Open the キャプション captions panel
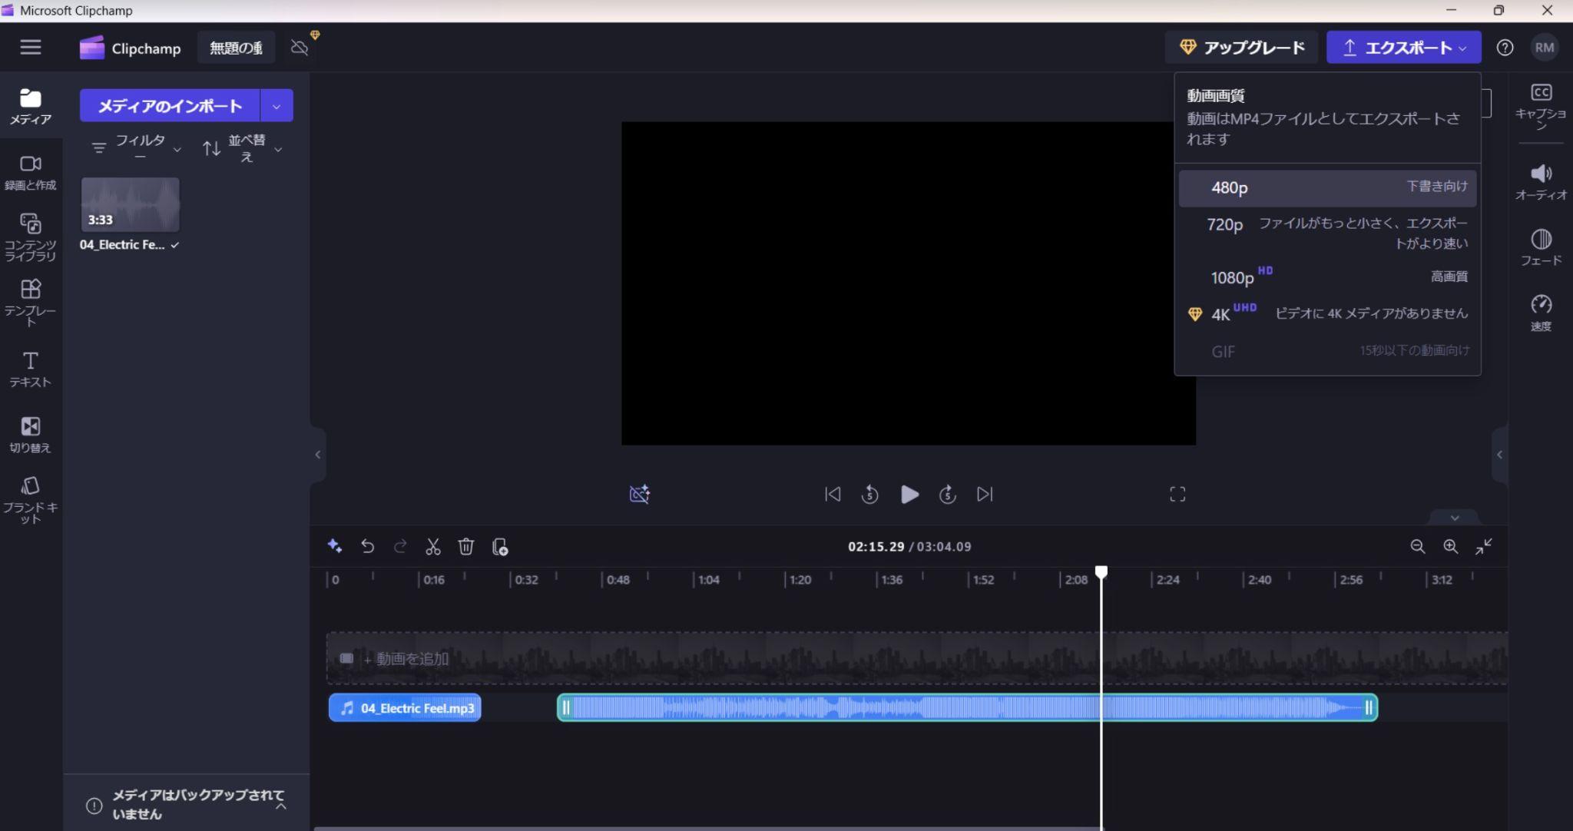This screenshot has width=1573, height=831. (x=1541, y=106)
